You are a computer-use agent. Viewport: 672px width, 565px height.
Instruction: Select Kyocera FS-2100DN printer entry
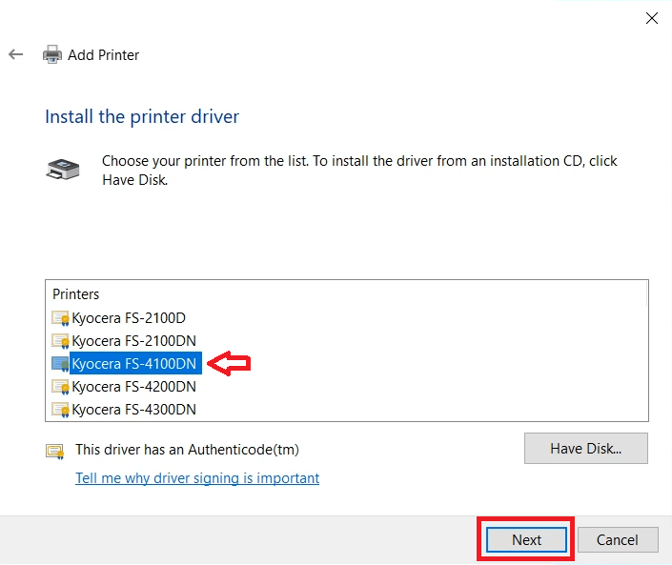pos(133,341)
